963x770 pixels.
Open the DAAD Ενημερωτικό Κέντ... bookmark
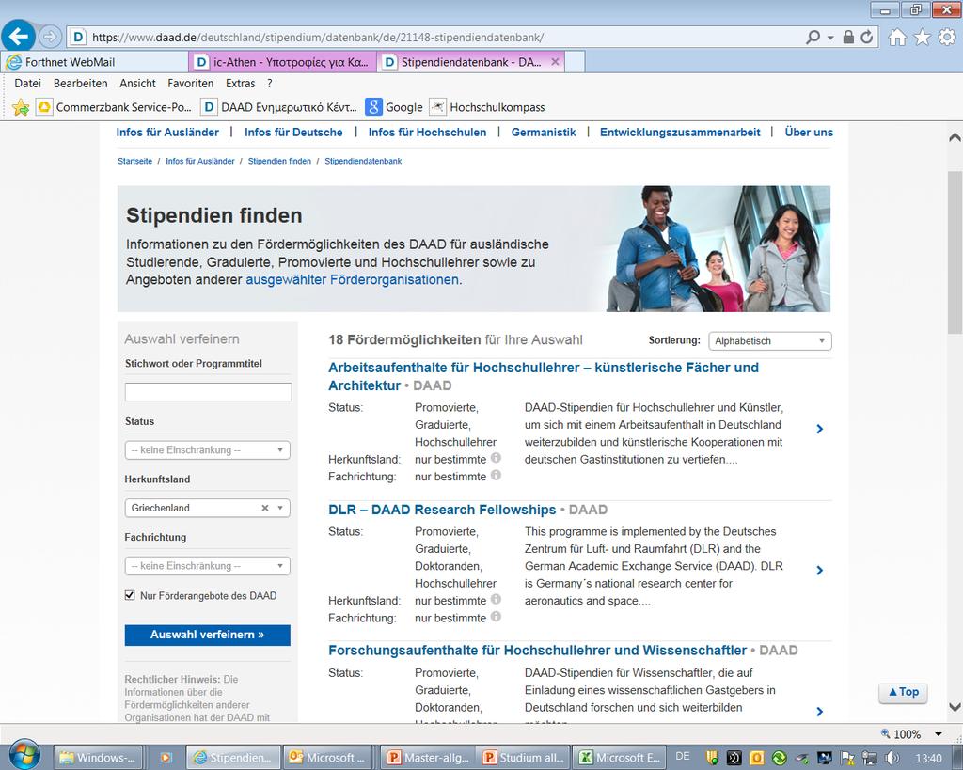pyautogui.click(x=279, y=107)
